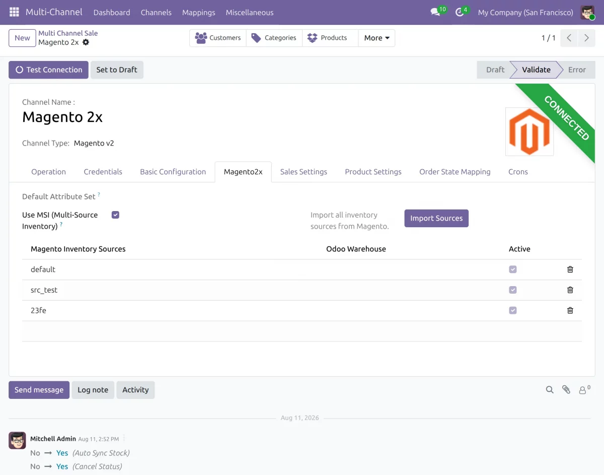604x475 pixels.
Task: Sort by Magento Inventory Sources column header
Action: tap(78, 249)
